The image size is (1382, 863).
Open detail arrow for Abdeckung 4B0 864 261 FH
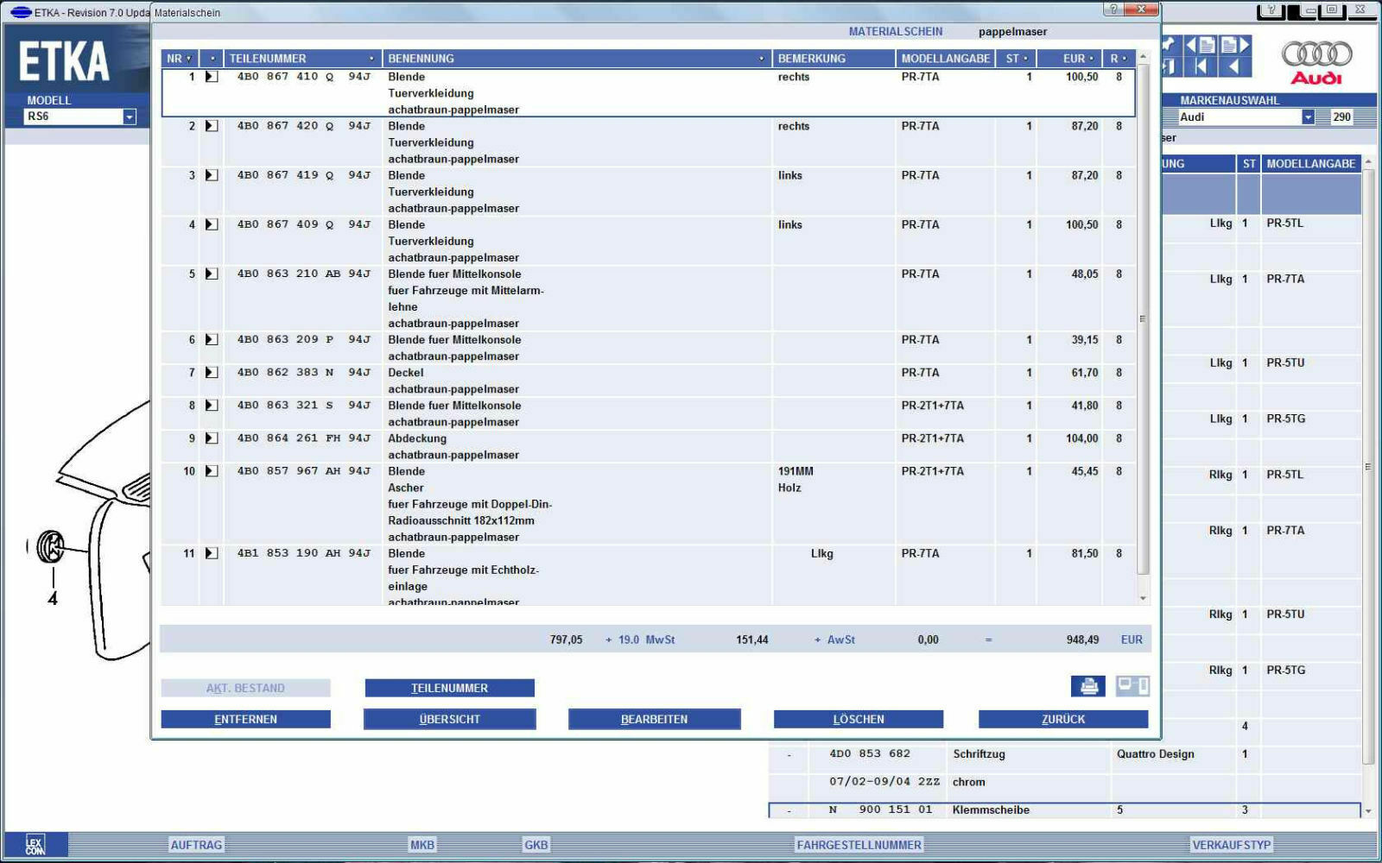click(x=211, y=438)
